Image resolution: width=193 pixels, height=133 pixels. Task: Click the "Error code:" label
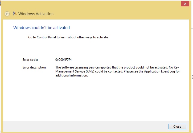[30, 60]
